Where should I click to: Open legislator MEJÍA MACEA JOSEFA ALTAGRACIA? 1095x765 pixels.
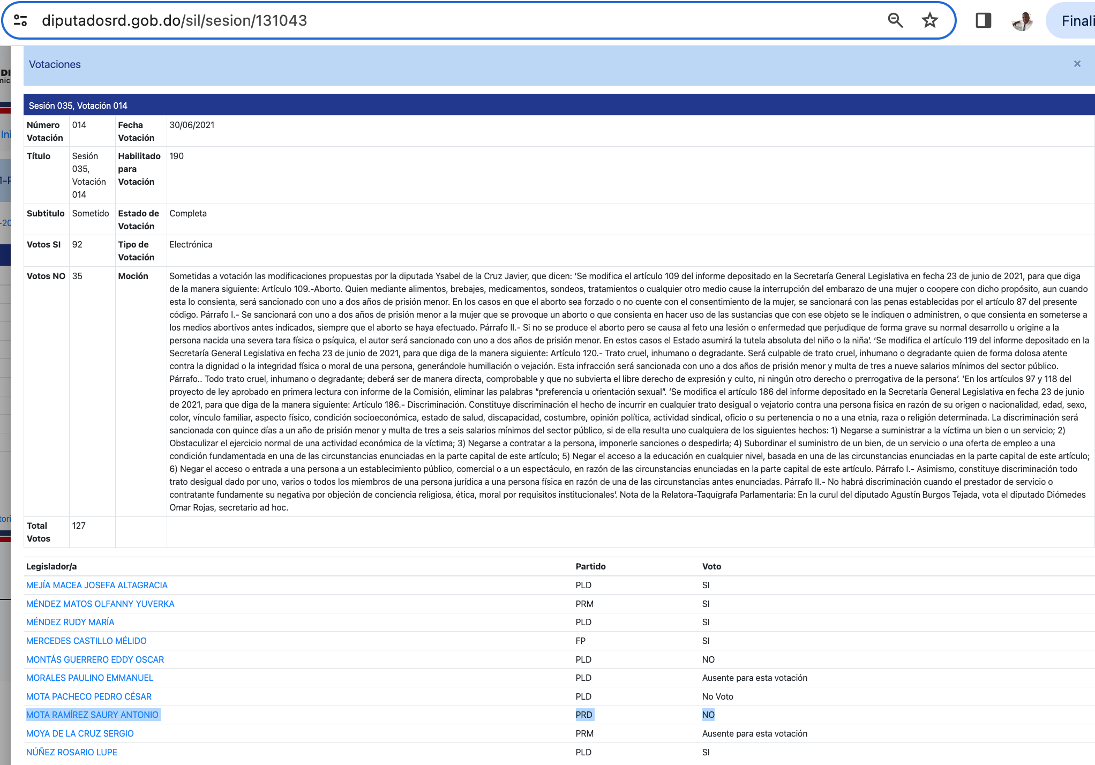97,585
